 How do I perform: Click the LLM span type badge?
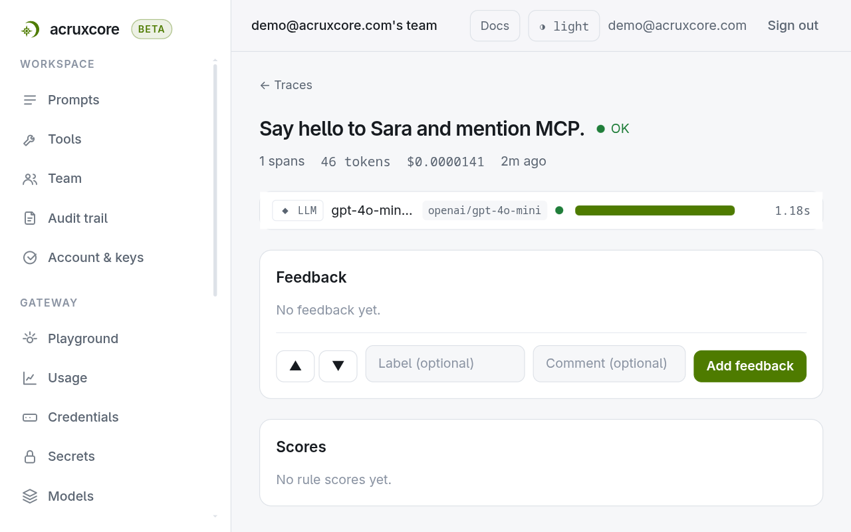click(298, 211)
